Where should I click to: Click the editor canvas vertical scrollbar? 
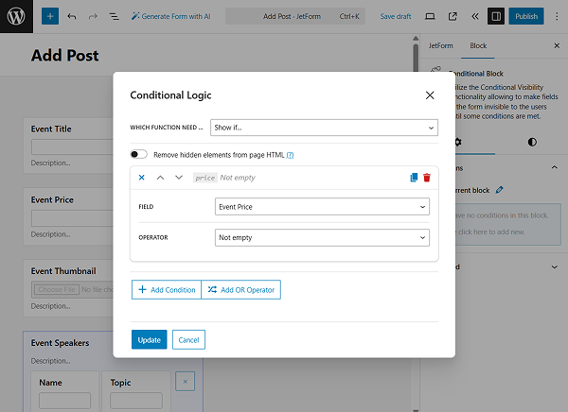click(416, 58)
